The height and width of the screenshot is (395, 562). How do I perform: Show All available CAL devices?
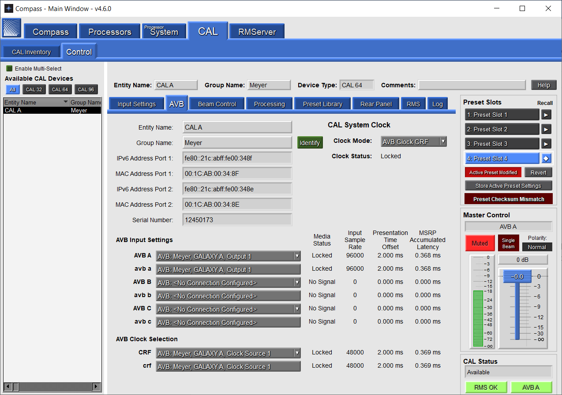click(13, 89)
